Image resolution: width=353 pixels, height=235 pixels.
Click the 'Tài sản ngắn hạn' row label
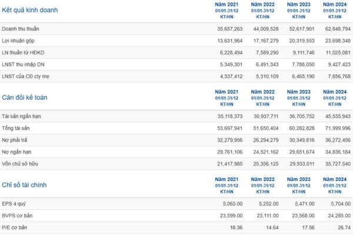[21, 116]
